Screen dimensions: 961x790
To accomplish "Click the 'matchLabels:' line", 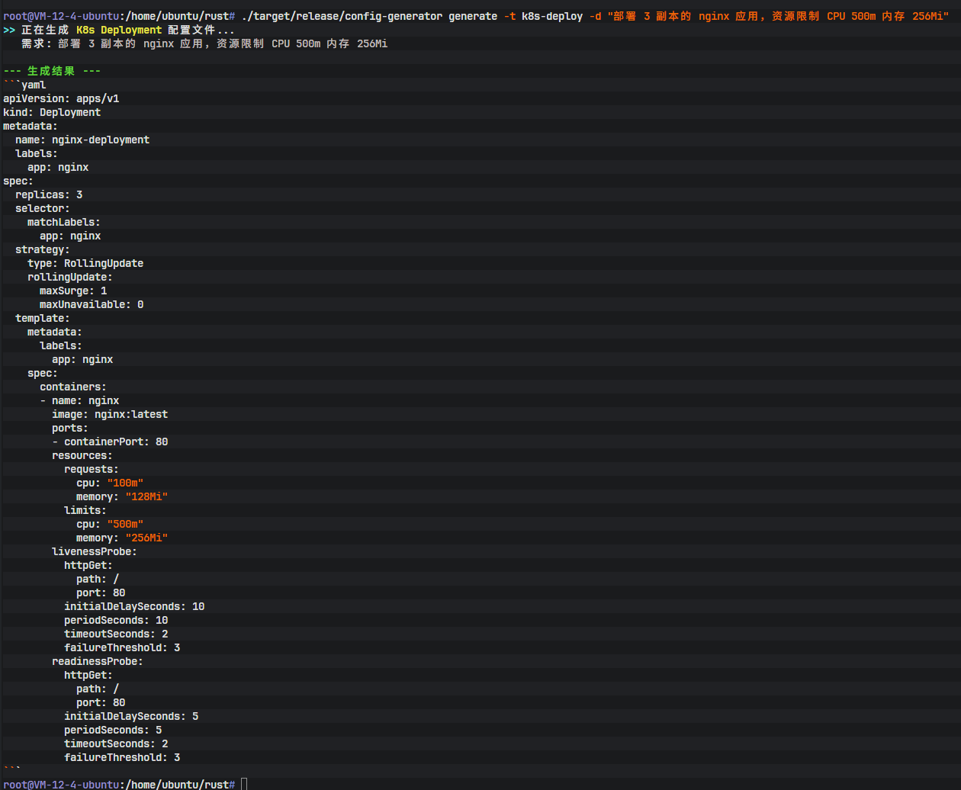I will tap(64, 222).
